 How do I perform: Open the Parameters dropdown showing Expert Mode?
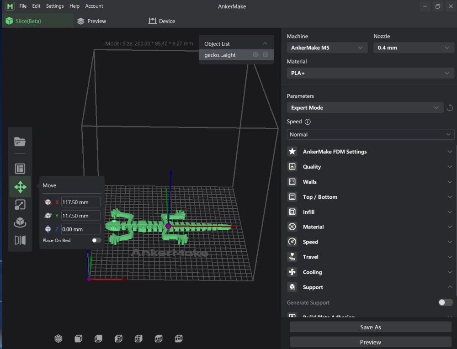(x=365, y=107)
